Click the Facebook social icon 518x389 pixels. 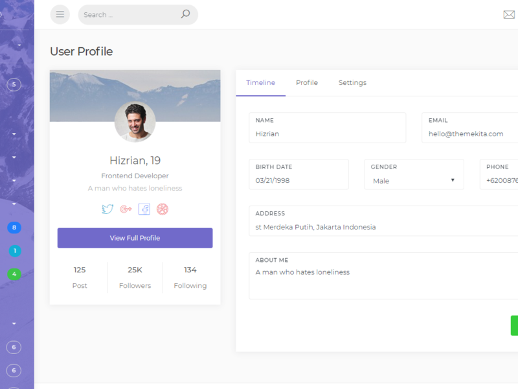click(x=144, y=209)
